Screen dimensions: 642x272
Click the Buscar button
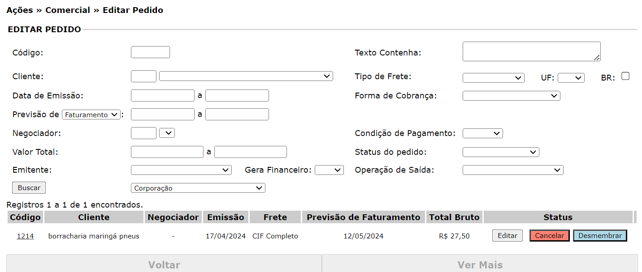[x=29, y=188]
